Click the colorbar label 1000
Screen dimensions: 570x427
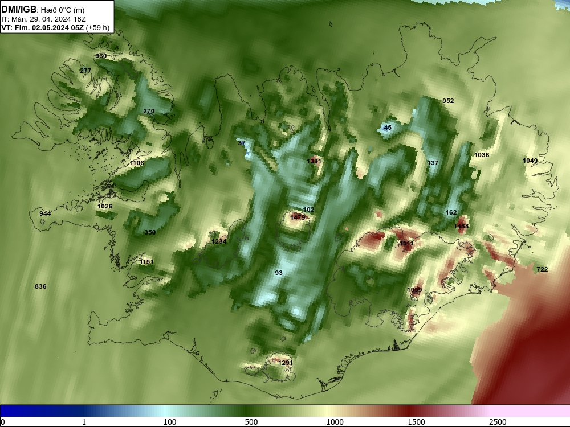coord(335,422)
